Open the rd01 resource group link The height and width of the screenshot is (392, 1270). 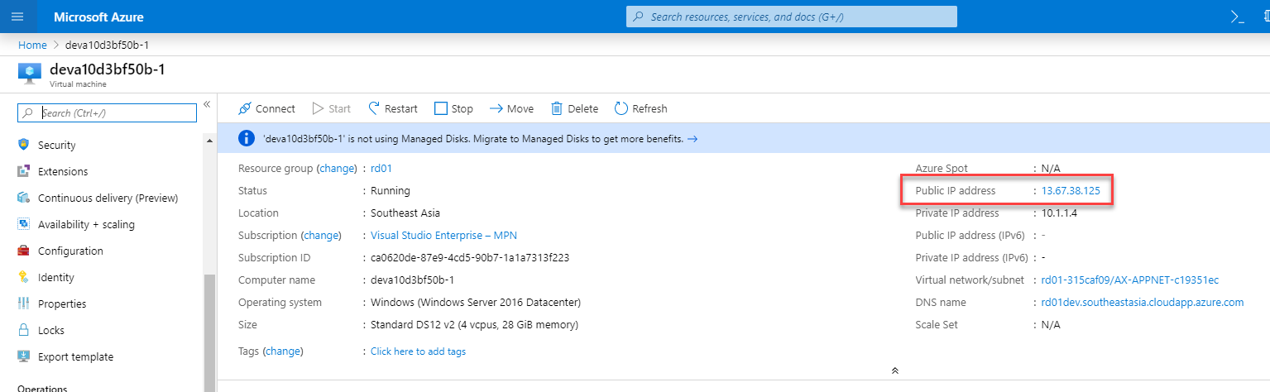tap(381, 168)
